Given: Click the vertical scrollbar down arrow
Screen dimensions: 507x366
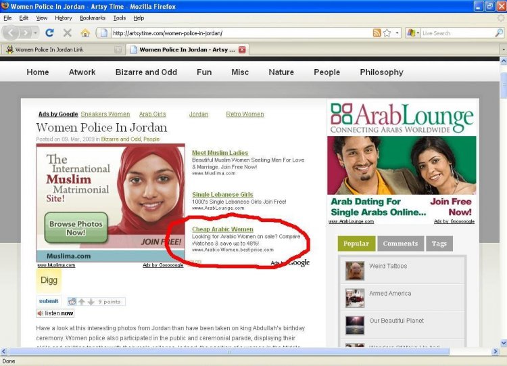Looking at the screenshot, I should (504, 343).
